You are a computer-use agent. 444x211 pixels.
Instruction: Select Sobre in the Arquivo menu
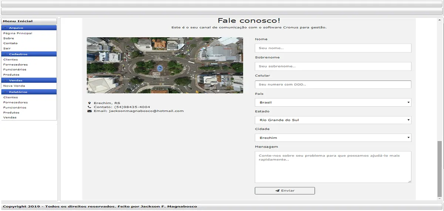[x=9, y=38]
